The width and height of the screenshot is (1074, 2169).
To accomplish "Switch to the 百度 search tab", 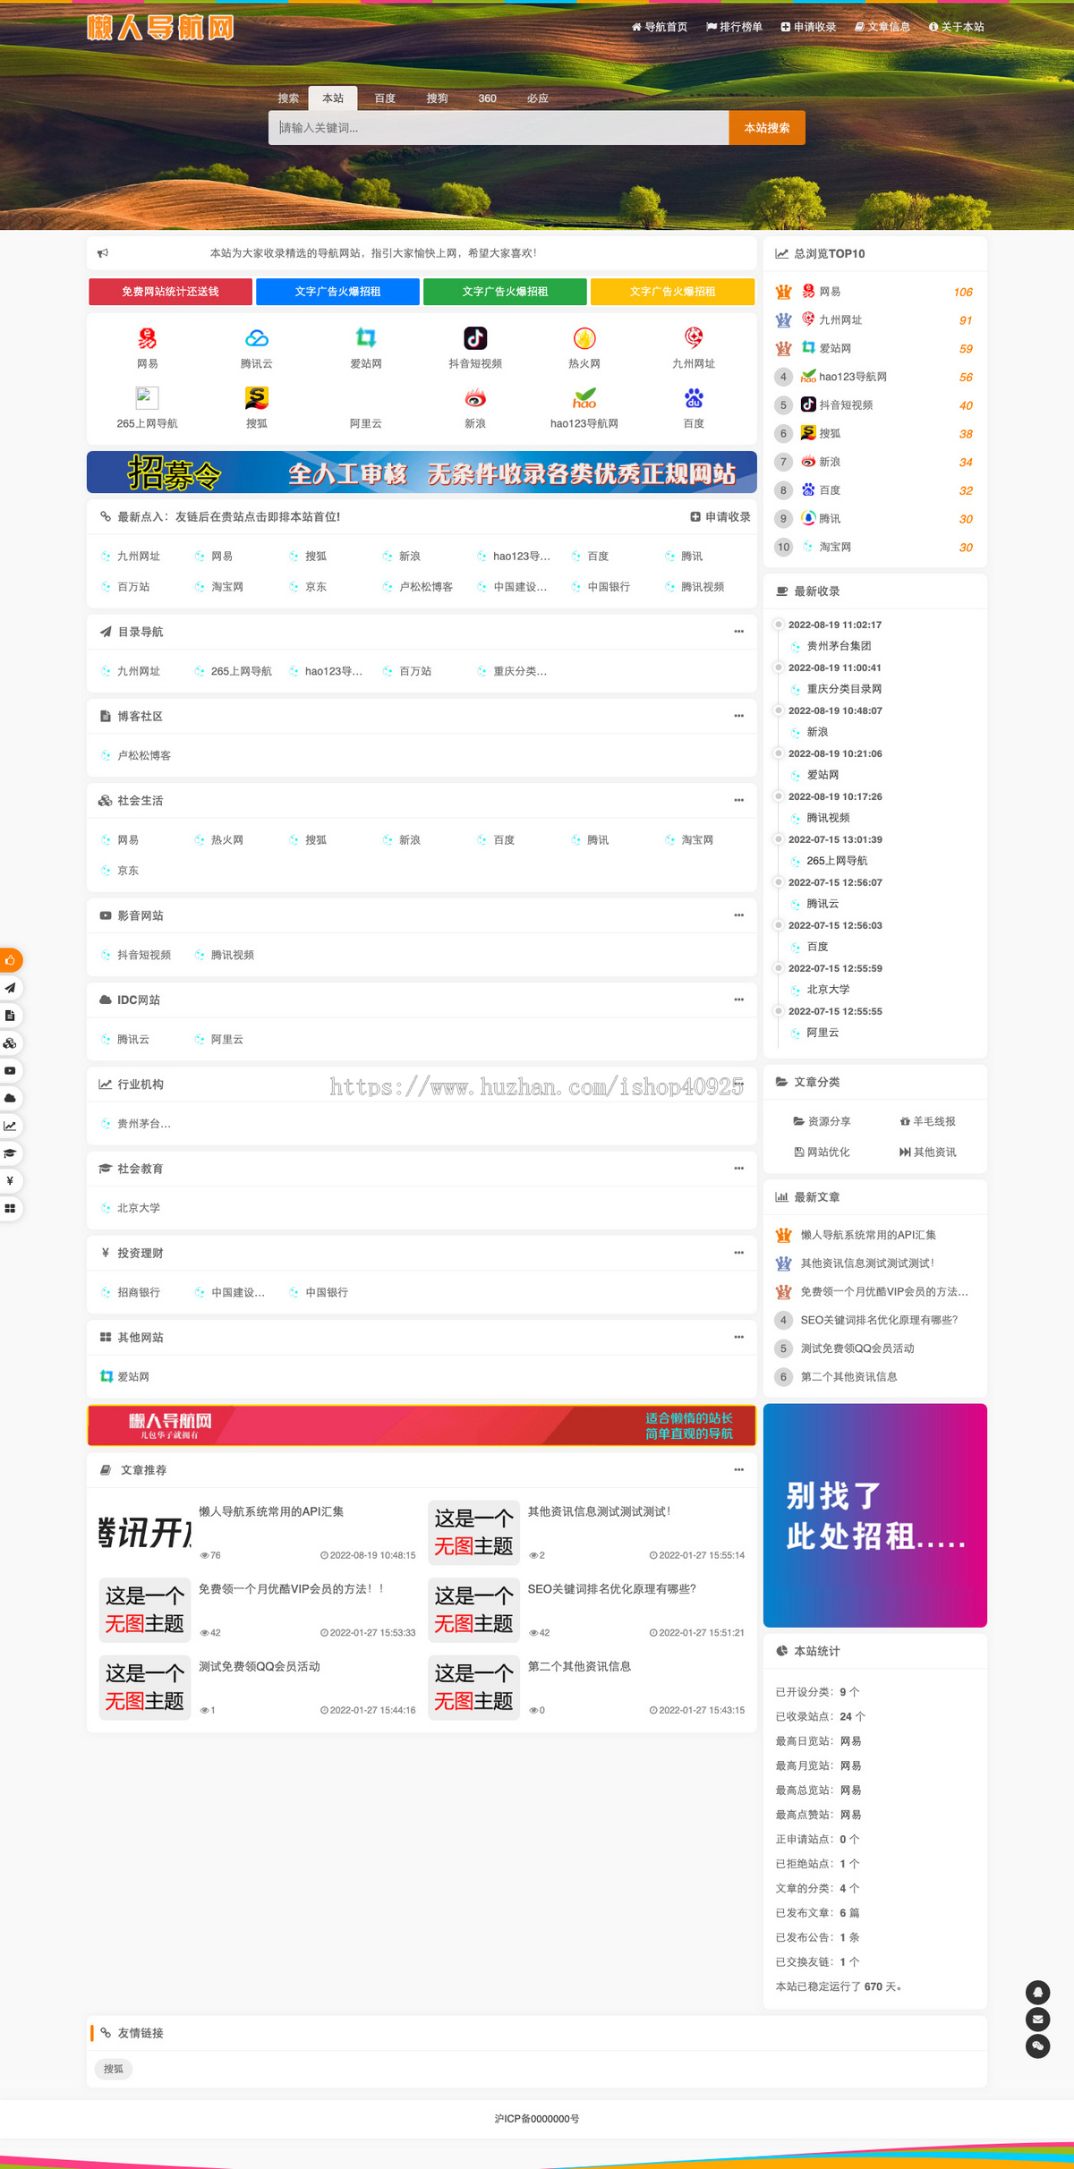I will coord(385,98).
